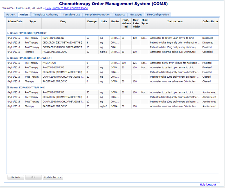Select the Orders tab
225x188 pixels.
pyautogui.click(x=24, y=15)
